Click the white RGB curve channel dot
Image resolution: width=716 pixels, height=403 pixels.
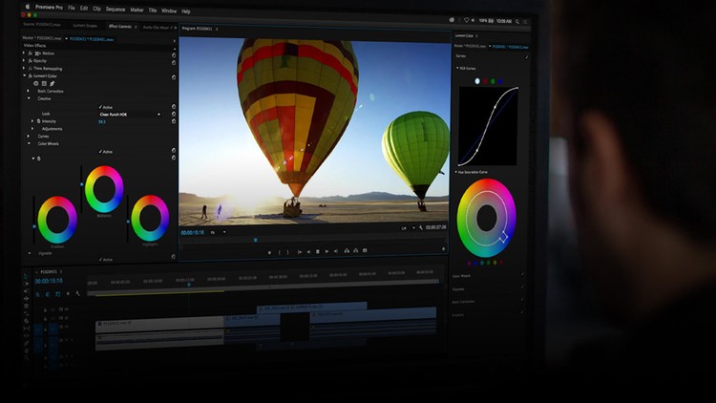coord(477,81)
